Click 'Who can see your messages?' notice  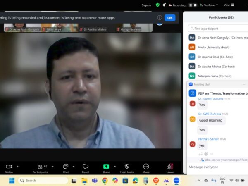224,160
